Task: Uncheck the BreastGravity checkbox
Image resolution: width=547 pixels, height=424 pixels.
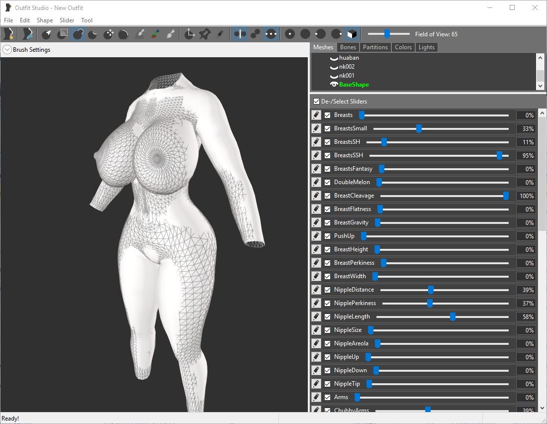Action: coord(327,222)
